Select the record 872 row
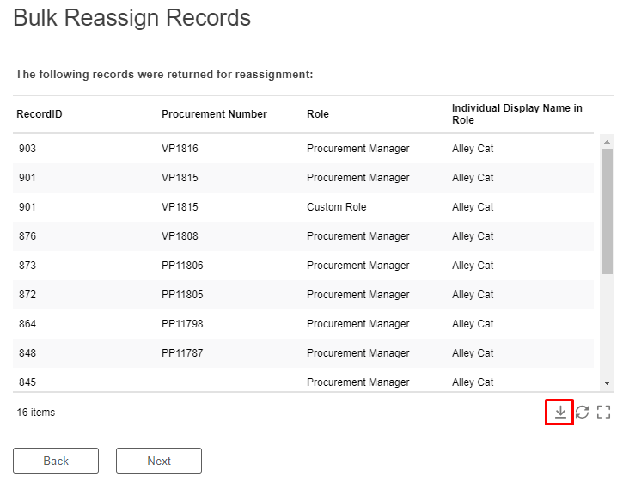 [303, 295]
